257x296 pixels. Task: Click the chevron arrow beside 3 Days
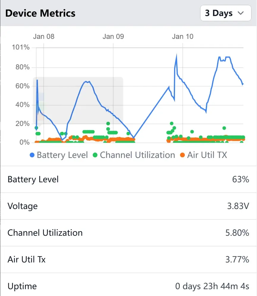point(241,13)
